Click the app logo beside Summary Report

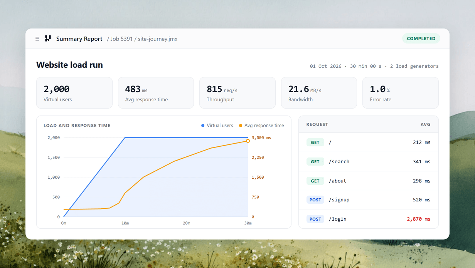pos(48,39)
